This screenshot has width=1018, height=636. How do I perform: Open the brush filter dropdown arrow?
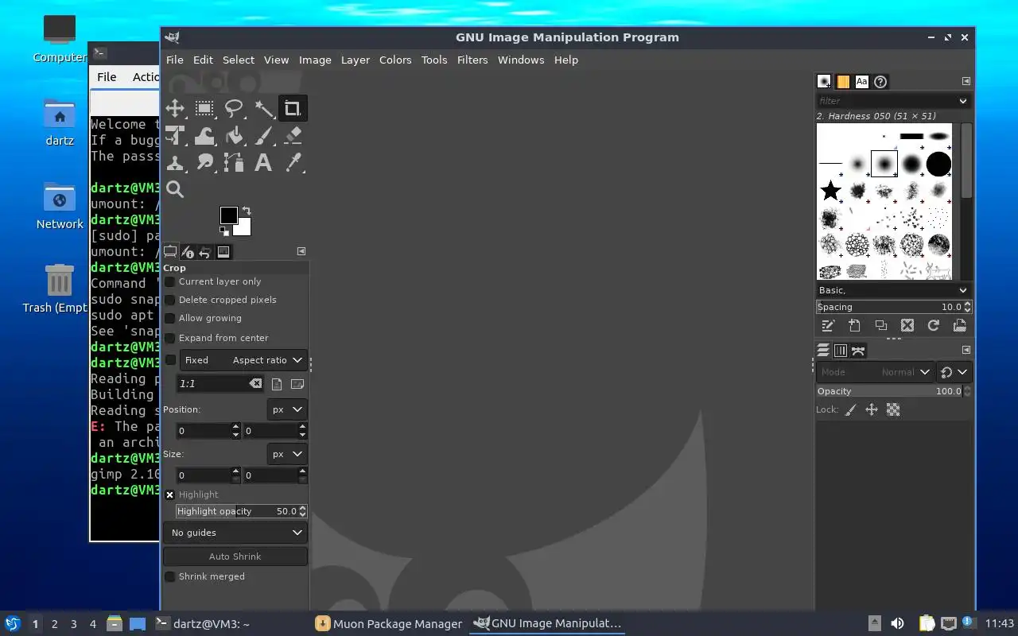[963, 101]
